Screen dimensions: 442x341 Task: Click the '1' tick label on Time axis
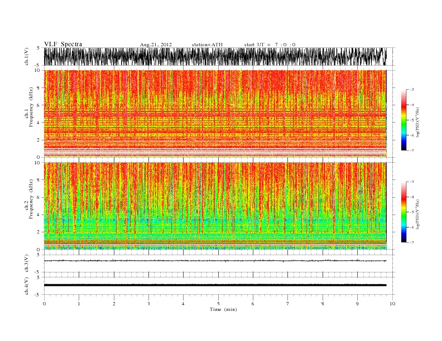tap(79, 304)
